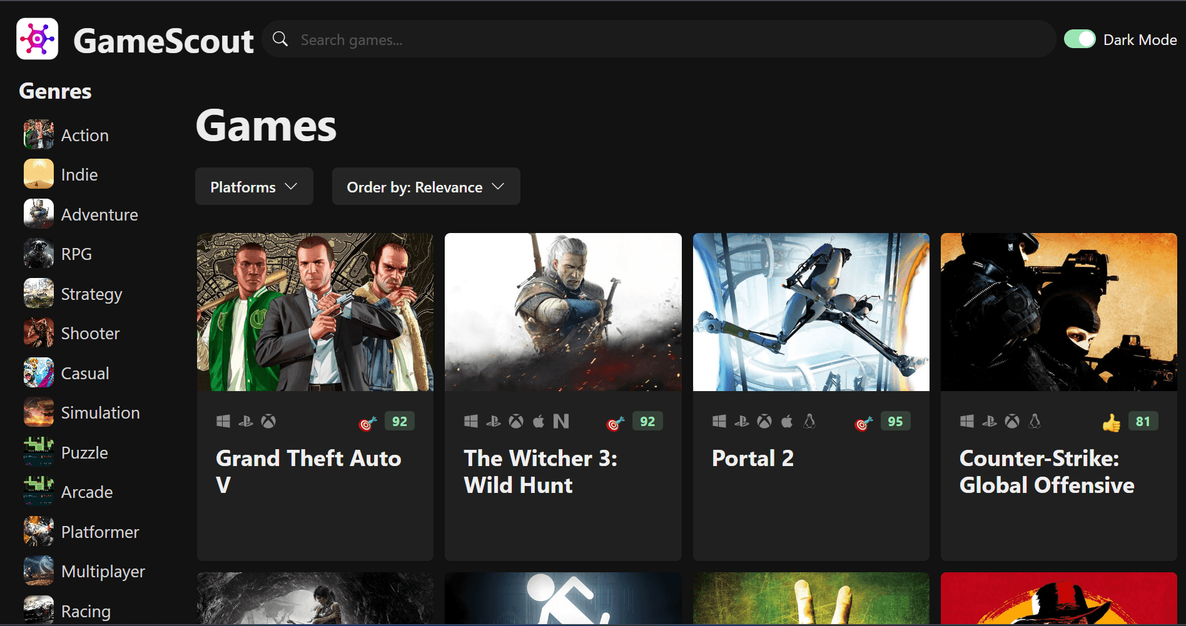Toggle the Dark Mode switch
Image resolution: width=1186 pixels, height=626 pixels.
(x=1080, y=39)
